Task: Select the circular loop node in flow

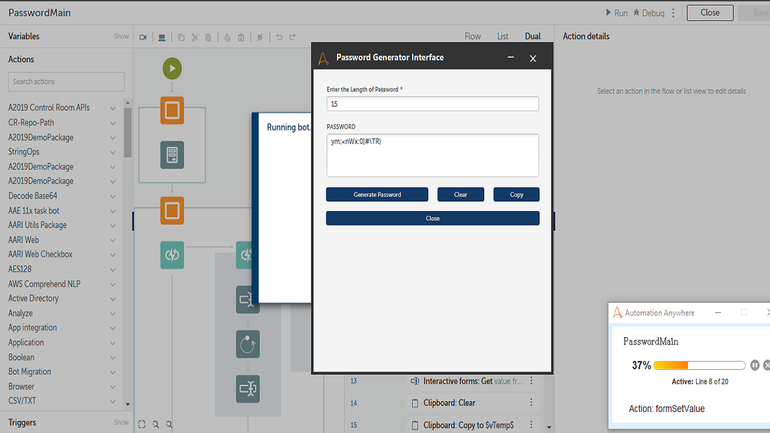Action: [x=248, y=345]
